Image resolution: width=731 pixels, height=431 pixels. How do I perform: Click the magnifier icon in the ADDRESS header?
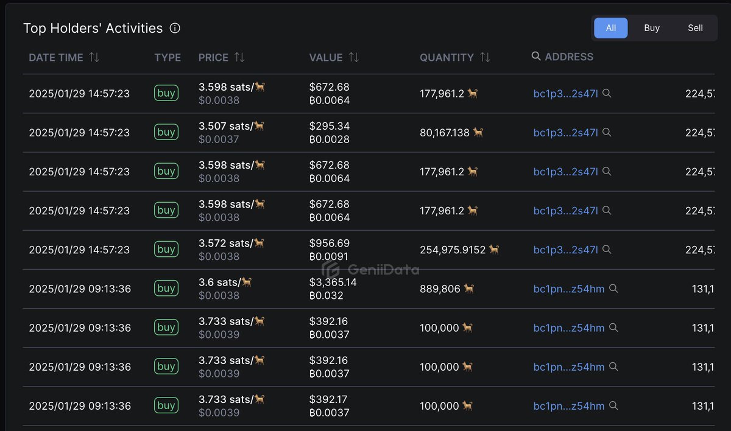click(x=536, y=56)
